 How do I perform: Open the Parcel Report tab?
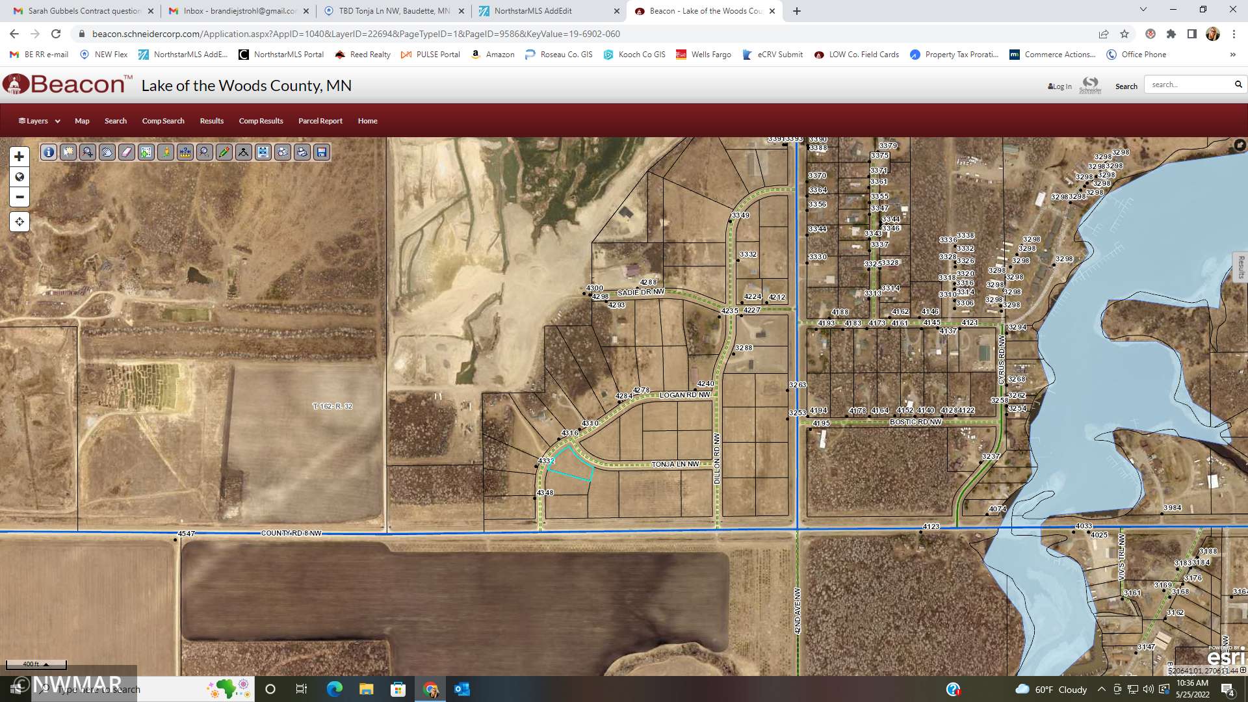coord(320,121)
